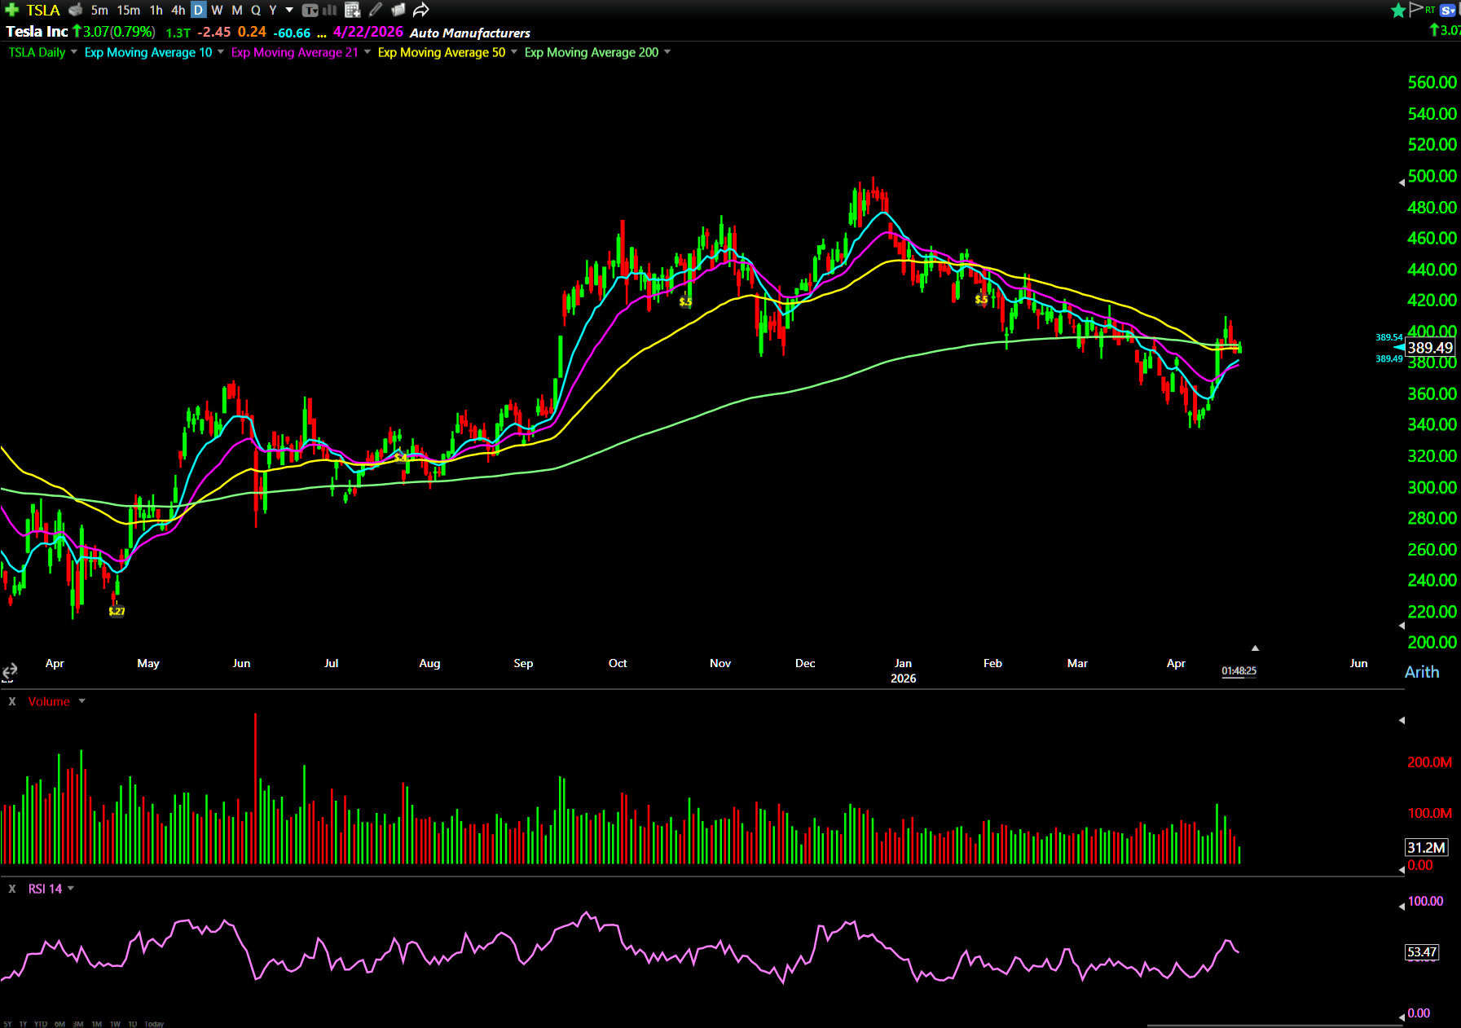
Task: Click the 389.49 current price label
Action: (x=1430, y=348)
